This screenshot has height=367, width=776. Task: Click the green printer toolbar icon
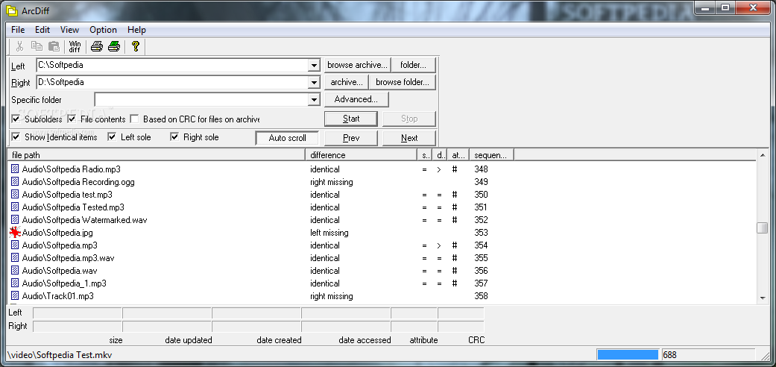pyautogui.click(x=114, y=46)
